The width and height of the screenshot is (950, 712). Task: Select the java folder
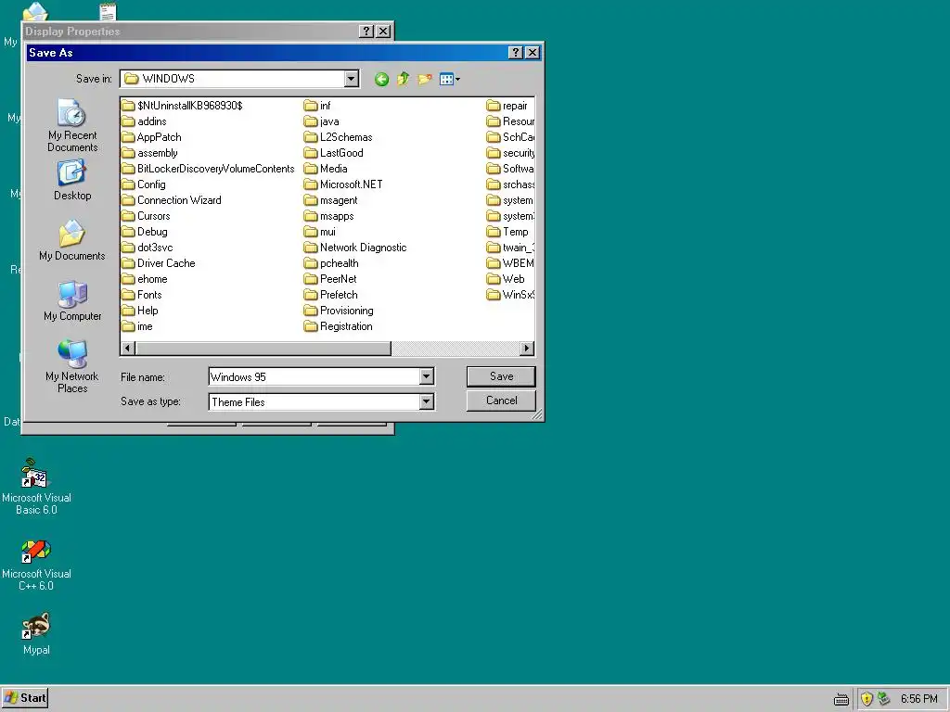(x=322, y=121)
